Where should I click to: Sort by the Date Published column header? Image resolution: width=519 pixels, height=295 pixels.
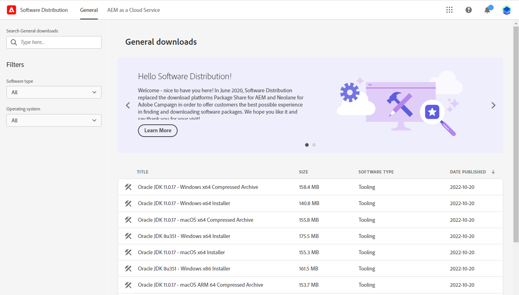point(468,172)
